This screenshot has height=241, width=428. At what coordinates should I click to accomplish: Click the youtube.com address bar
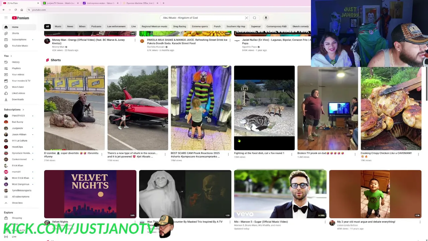[39, 10]
